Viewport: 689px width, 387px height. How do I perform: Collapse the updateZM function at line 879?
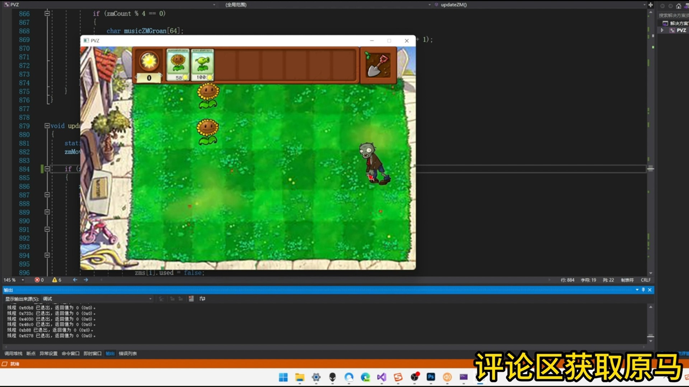47,126
